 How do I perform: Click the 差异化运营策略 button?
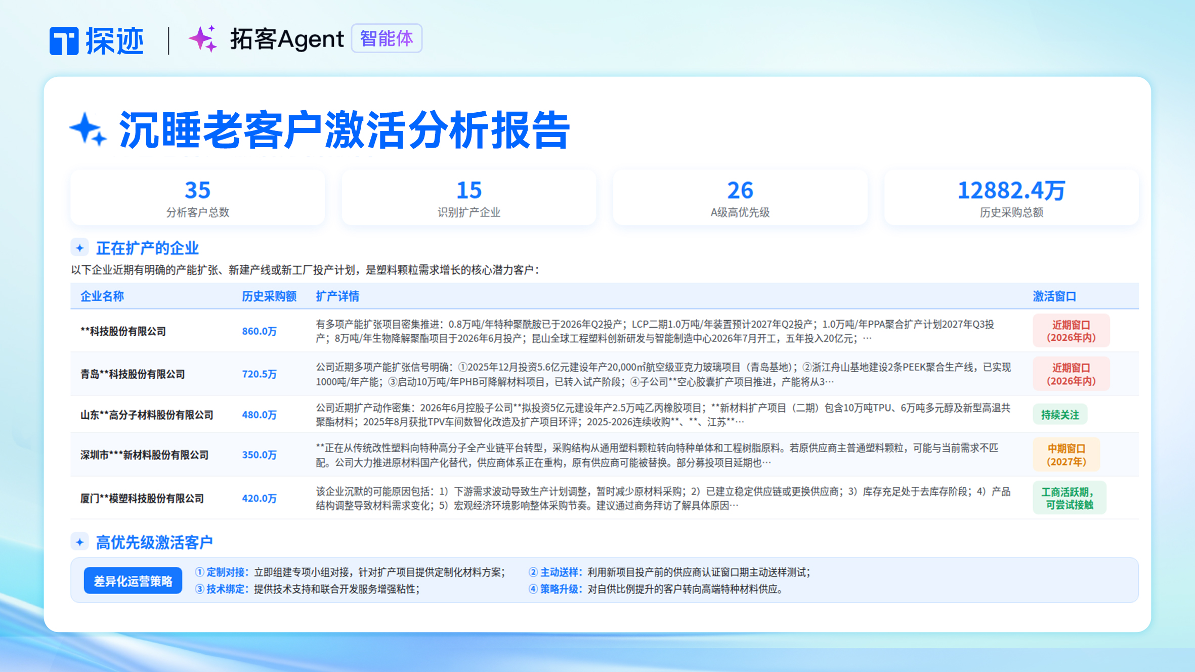click(x=133, y=581)
